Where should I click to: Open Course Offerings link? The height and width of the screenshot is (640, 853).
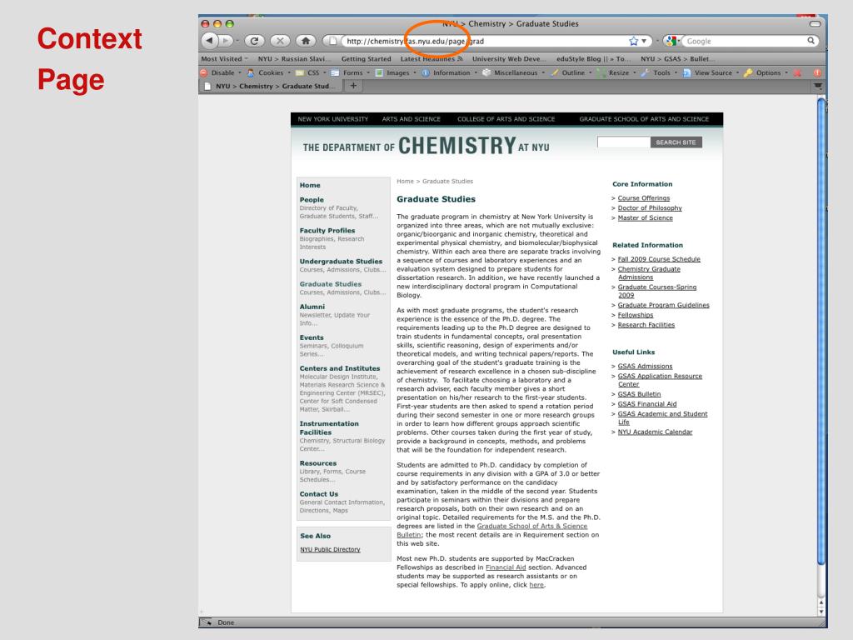pos(644,198)
